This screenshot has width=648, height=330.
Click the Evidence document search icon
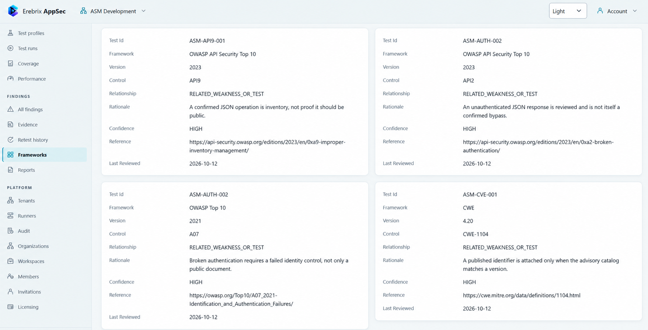tap(10, 125)
